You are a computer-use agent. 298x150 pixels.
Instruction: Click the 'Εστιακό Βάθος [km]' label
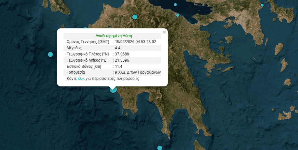click(x=84, y=67)
